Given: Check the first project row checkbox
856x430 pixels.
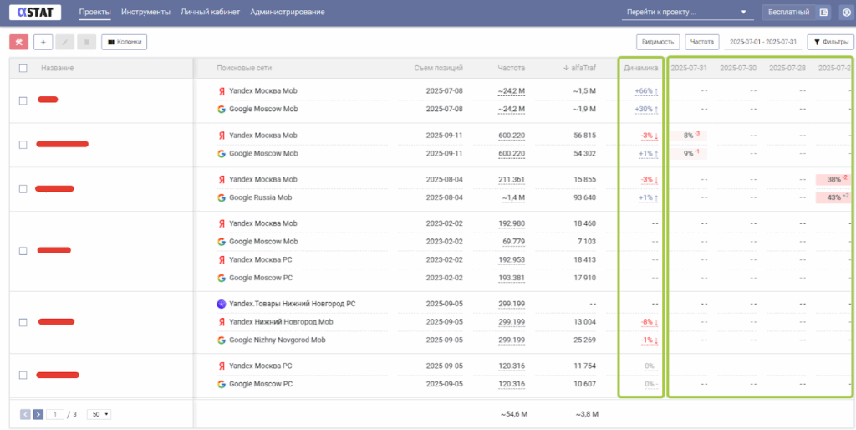Looking at the screenshot, I should [x=23, y=100].
